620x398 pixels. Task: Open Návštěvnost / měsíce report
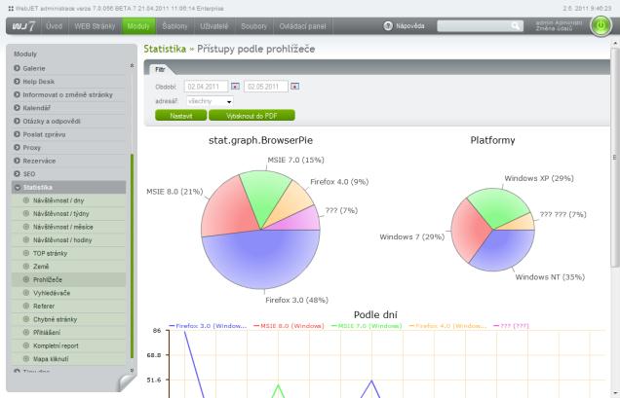pos(62,227)
